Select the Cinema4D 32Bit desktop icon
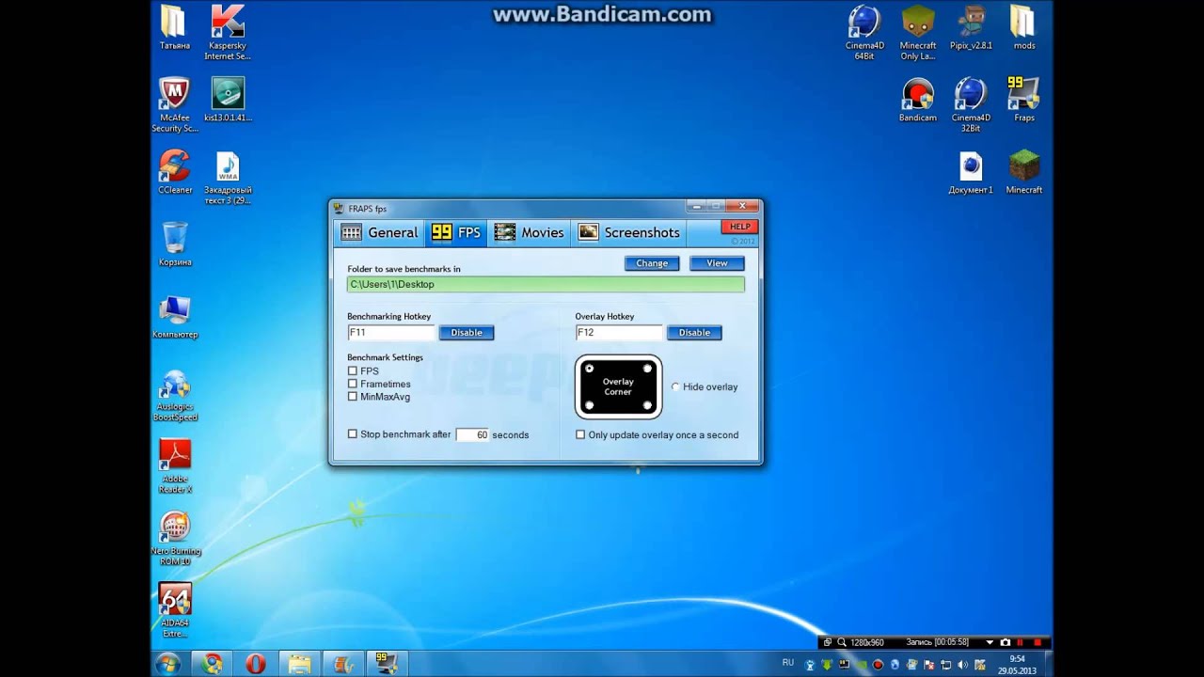This screenshot has width=1204, height=677. 971,104
